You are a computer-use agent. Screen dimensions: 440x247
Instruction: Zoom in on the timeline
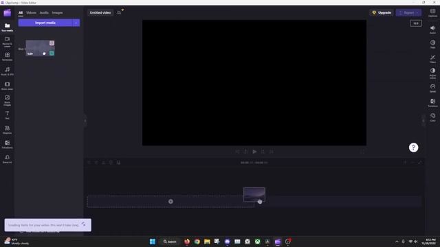405,163
